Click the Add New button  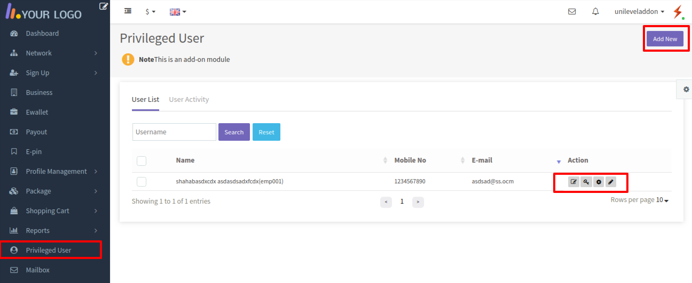[665, 39]
